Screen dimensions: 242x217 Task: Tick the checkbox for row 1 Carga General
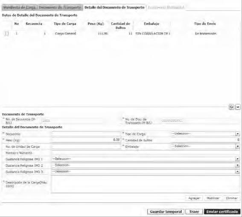7,33
